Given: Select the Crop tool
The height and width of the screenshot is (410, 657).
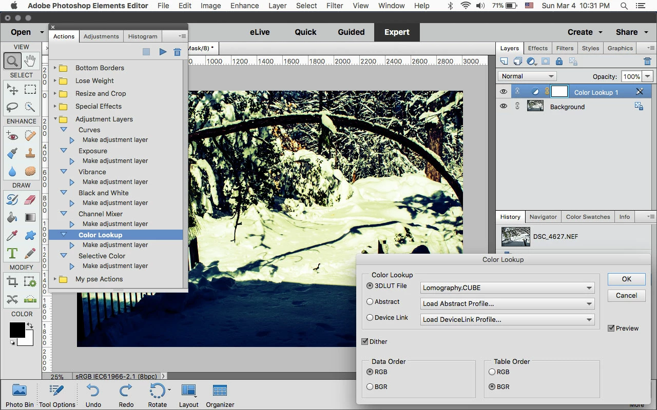Looking at the screenshot, I should [12, 282].
